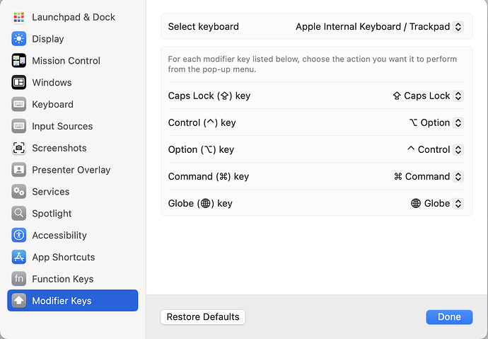488x339 pixels.
Task: Select Input Sources in the sidebar
Action: (62, 126)
